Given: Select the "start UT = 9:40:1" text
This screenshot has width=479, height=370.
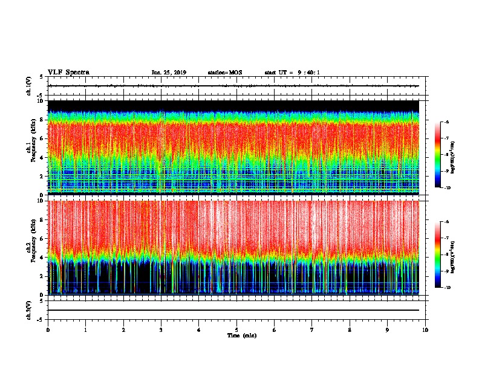Looking at the screenshot, I should (x=292, y=73).
